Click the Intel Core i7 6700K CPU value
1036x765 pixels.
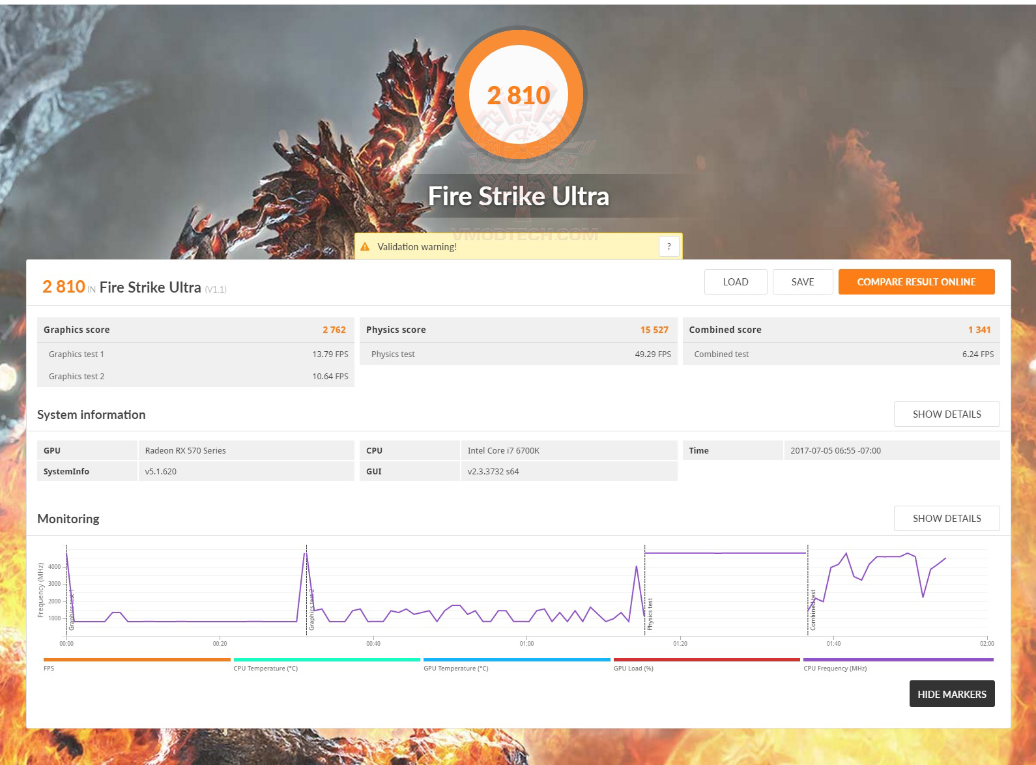[504, 451]
